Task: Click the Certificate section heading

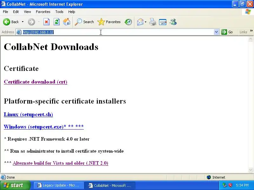Action: pyautogui.click(x=21, y=68)
